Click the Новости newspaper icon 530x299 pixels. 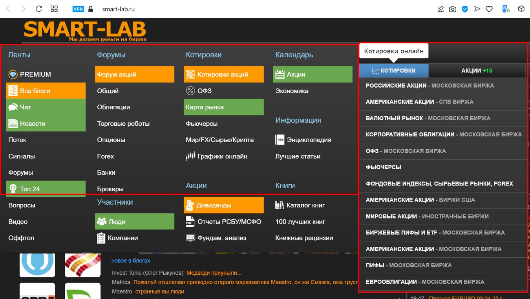click(x=13, y=123)
